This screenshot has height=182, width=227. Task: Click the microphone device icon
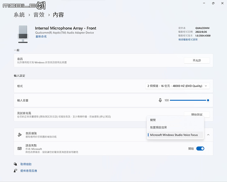(23, 34)
